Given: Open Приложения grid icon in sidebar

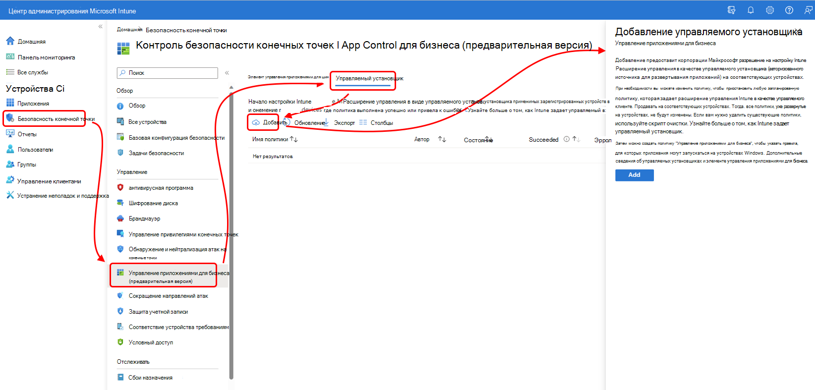Looking at the screenshot, I should (10, 103).
